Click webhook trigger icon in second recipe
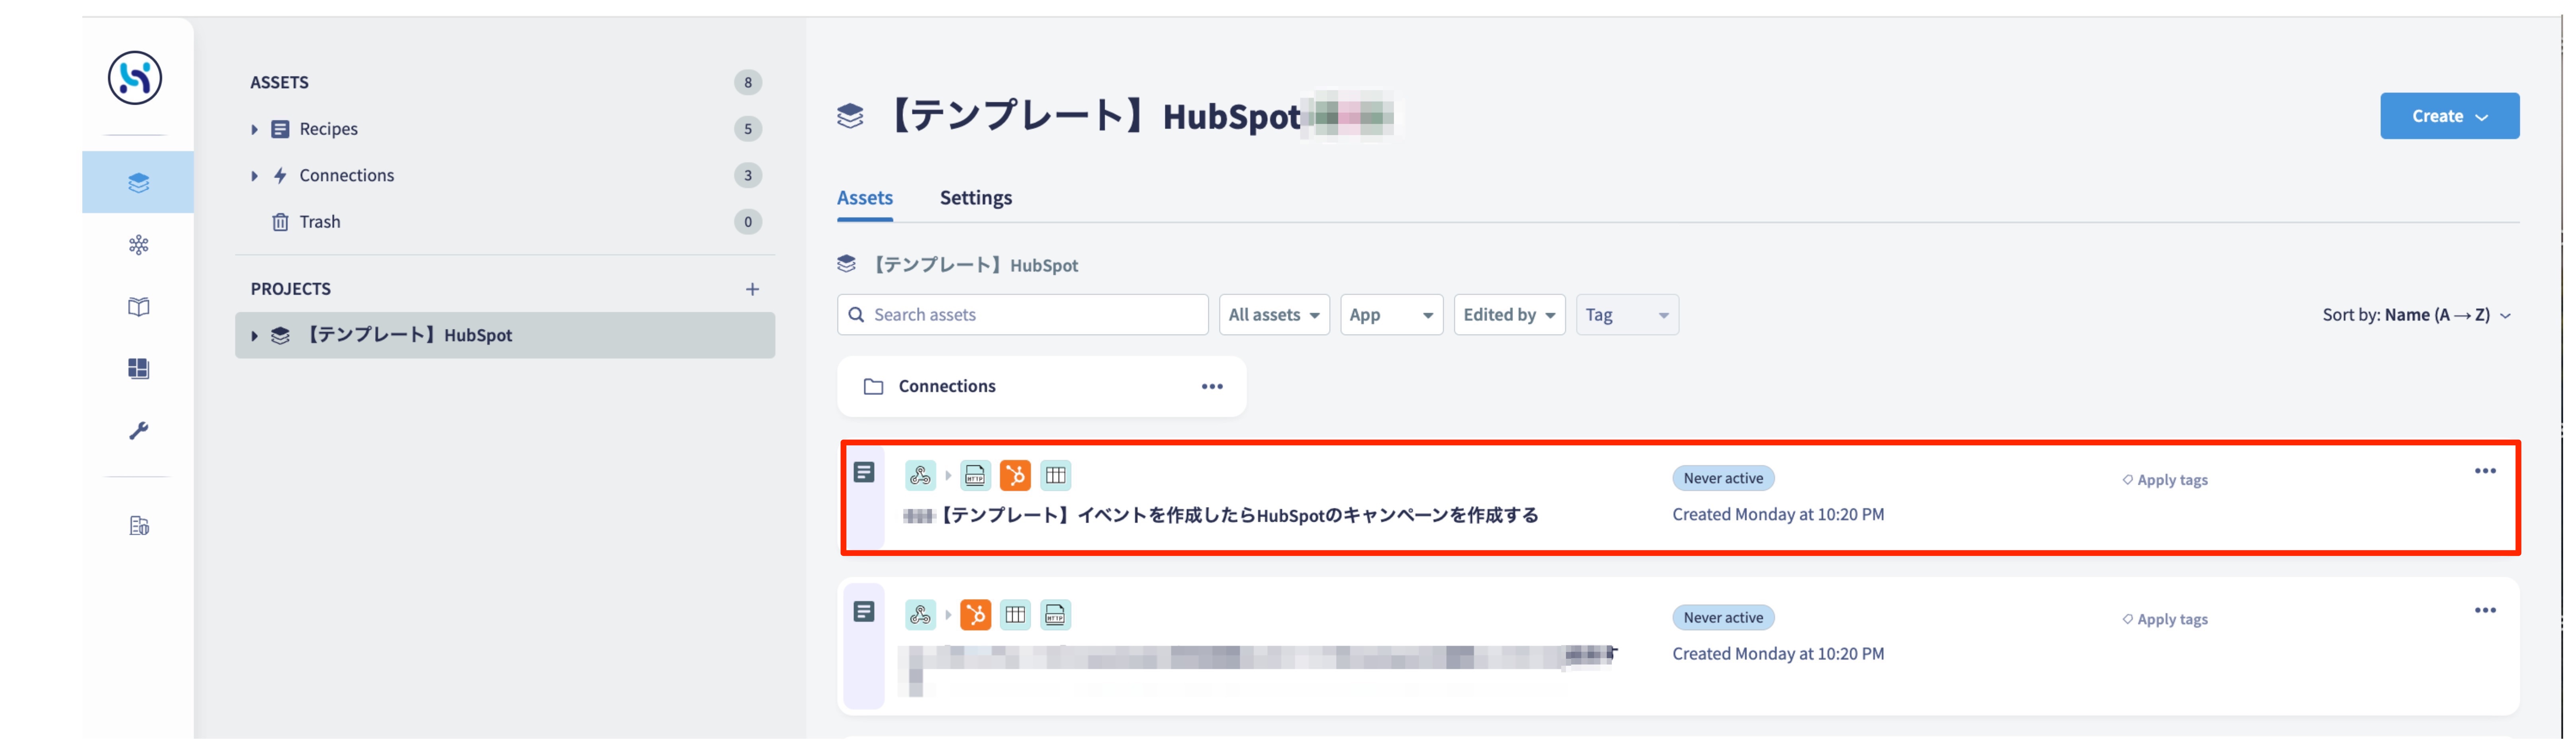Viewport: 2576px width, 754px height. pyautogui.click(x=920, y=614)
